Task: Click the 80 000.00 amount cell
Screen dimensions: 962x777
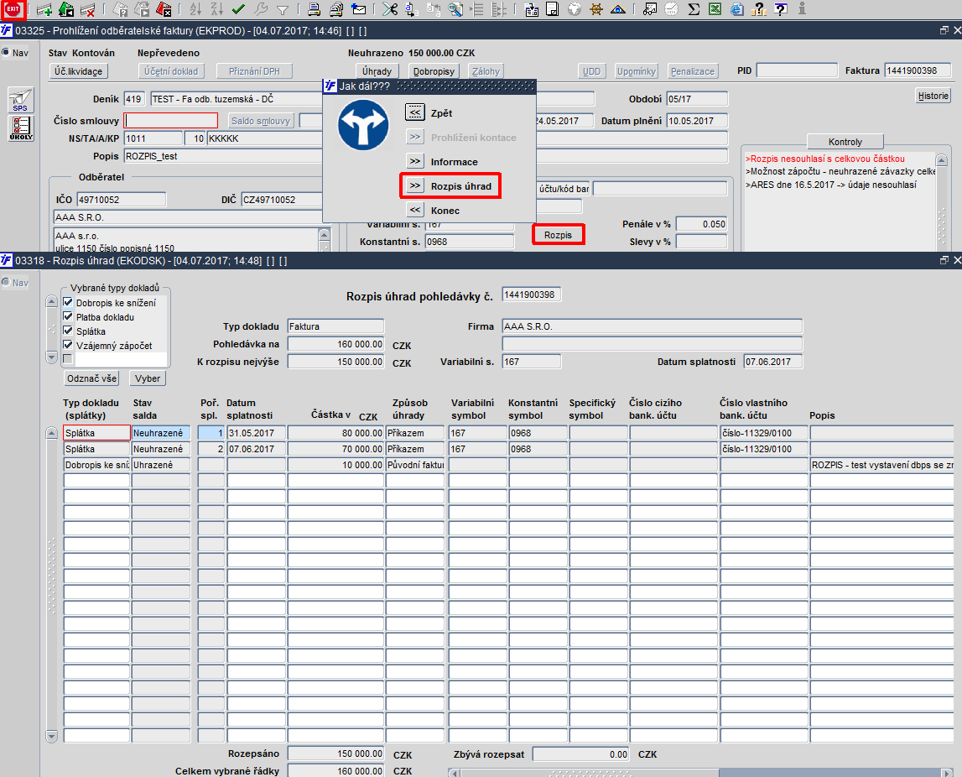Action: (x=335, y=433)
